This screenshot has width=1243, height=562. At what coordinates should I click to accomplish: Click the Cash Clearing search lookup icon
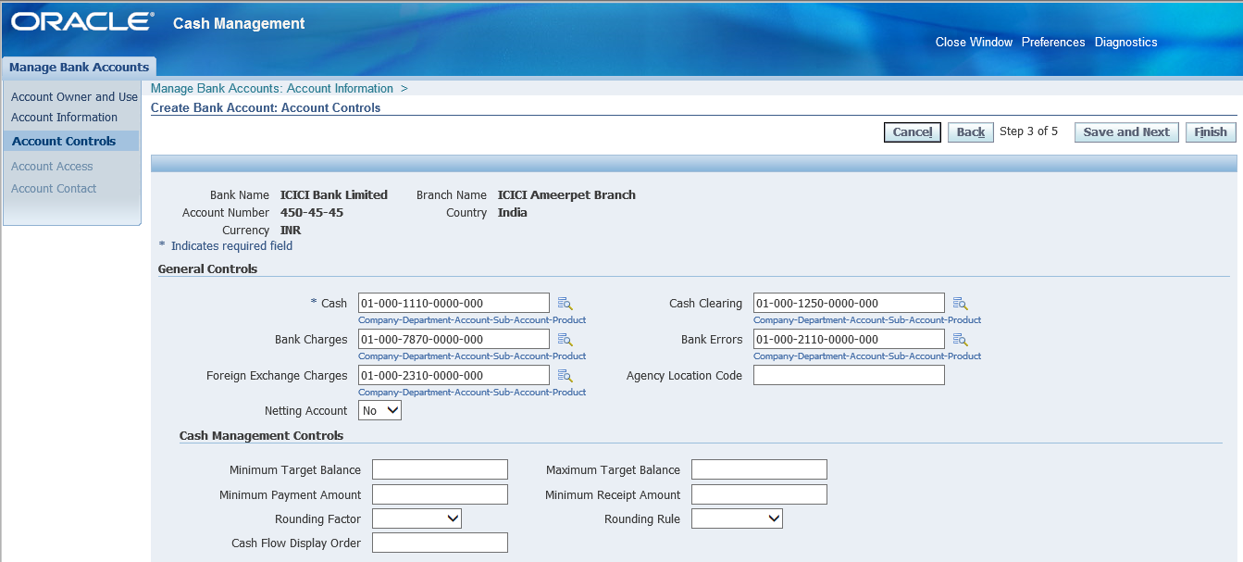tap(960, 303)
